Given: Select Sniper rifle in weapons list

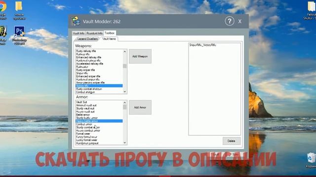Looking at the screenshot, I should (99, 73).
